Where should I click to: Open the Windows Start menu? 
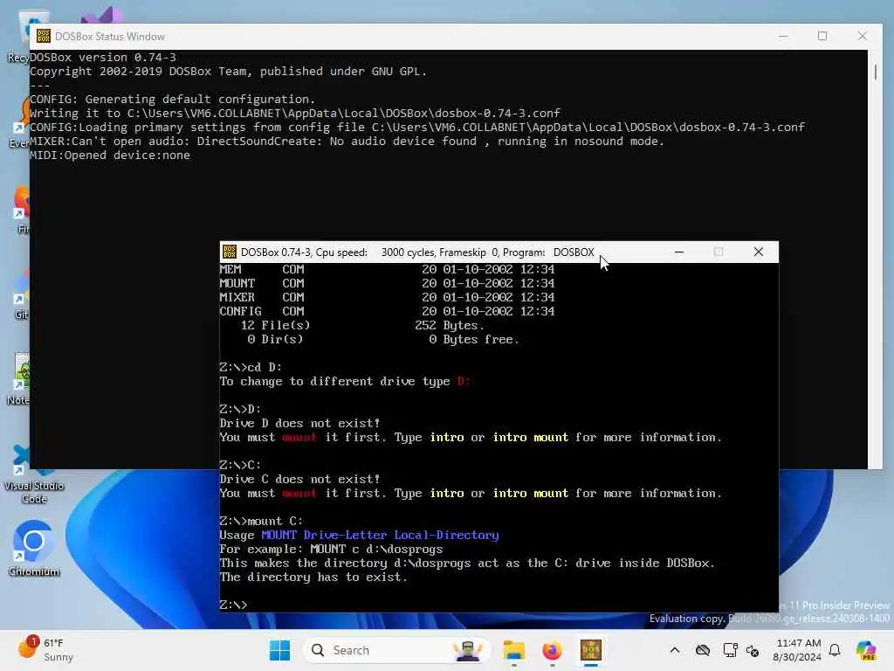tap(279, 650)
